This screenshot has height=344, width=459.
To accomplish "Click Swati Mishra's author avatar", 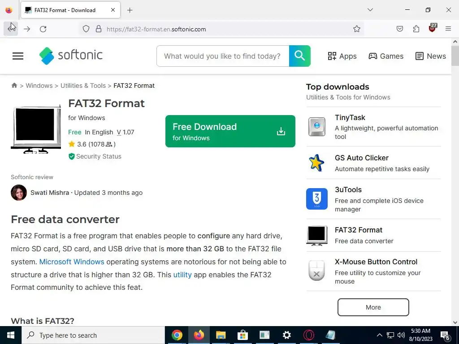I will 19,193.
